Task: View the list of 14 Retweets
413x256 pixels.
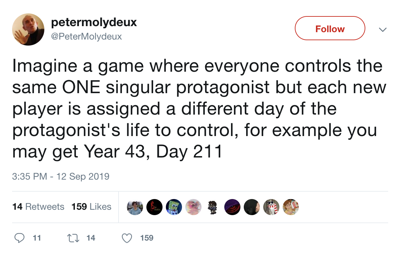Action: click(38, 207)
